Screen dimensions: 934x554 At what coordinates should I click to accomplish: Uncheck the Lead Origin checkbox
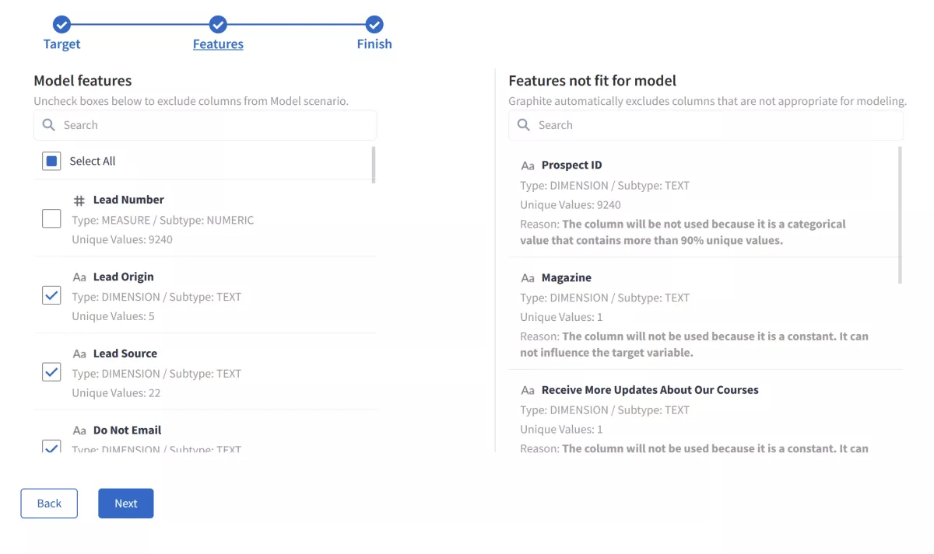tap(51, 295)
